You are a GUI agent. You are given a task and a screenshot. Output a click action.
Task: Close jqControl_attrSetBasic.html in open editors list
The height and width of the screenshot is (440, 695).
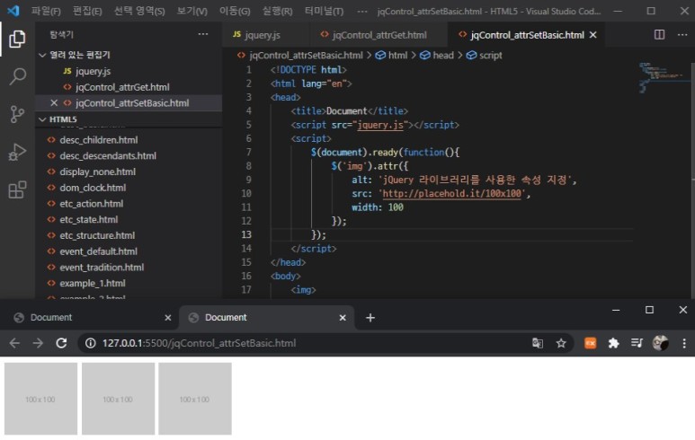click(54, 102)
